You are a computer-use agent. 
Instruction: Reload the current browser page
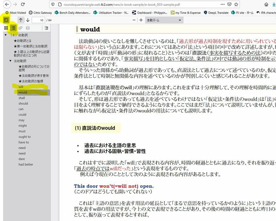(x=23, y=4)
